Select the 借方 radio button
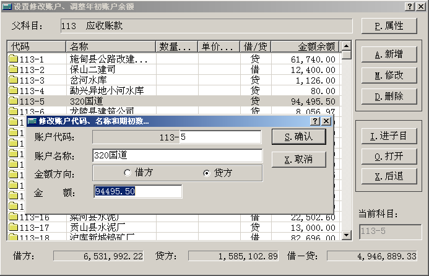The width and height of the screenshot is (429, 276). coord(128,173)
